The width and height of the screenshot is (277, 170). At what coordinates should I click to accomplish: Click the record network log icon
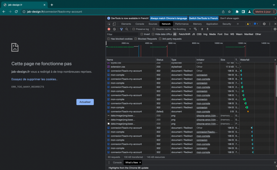(109, 29)
